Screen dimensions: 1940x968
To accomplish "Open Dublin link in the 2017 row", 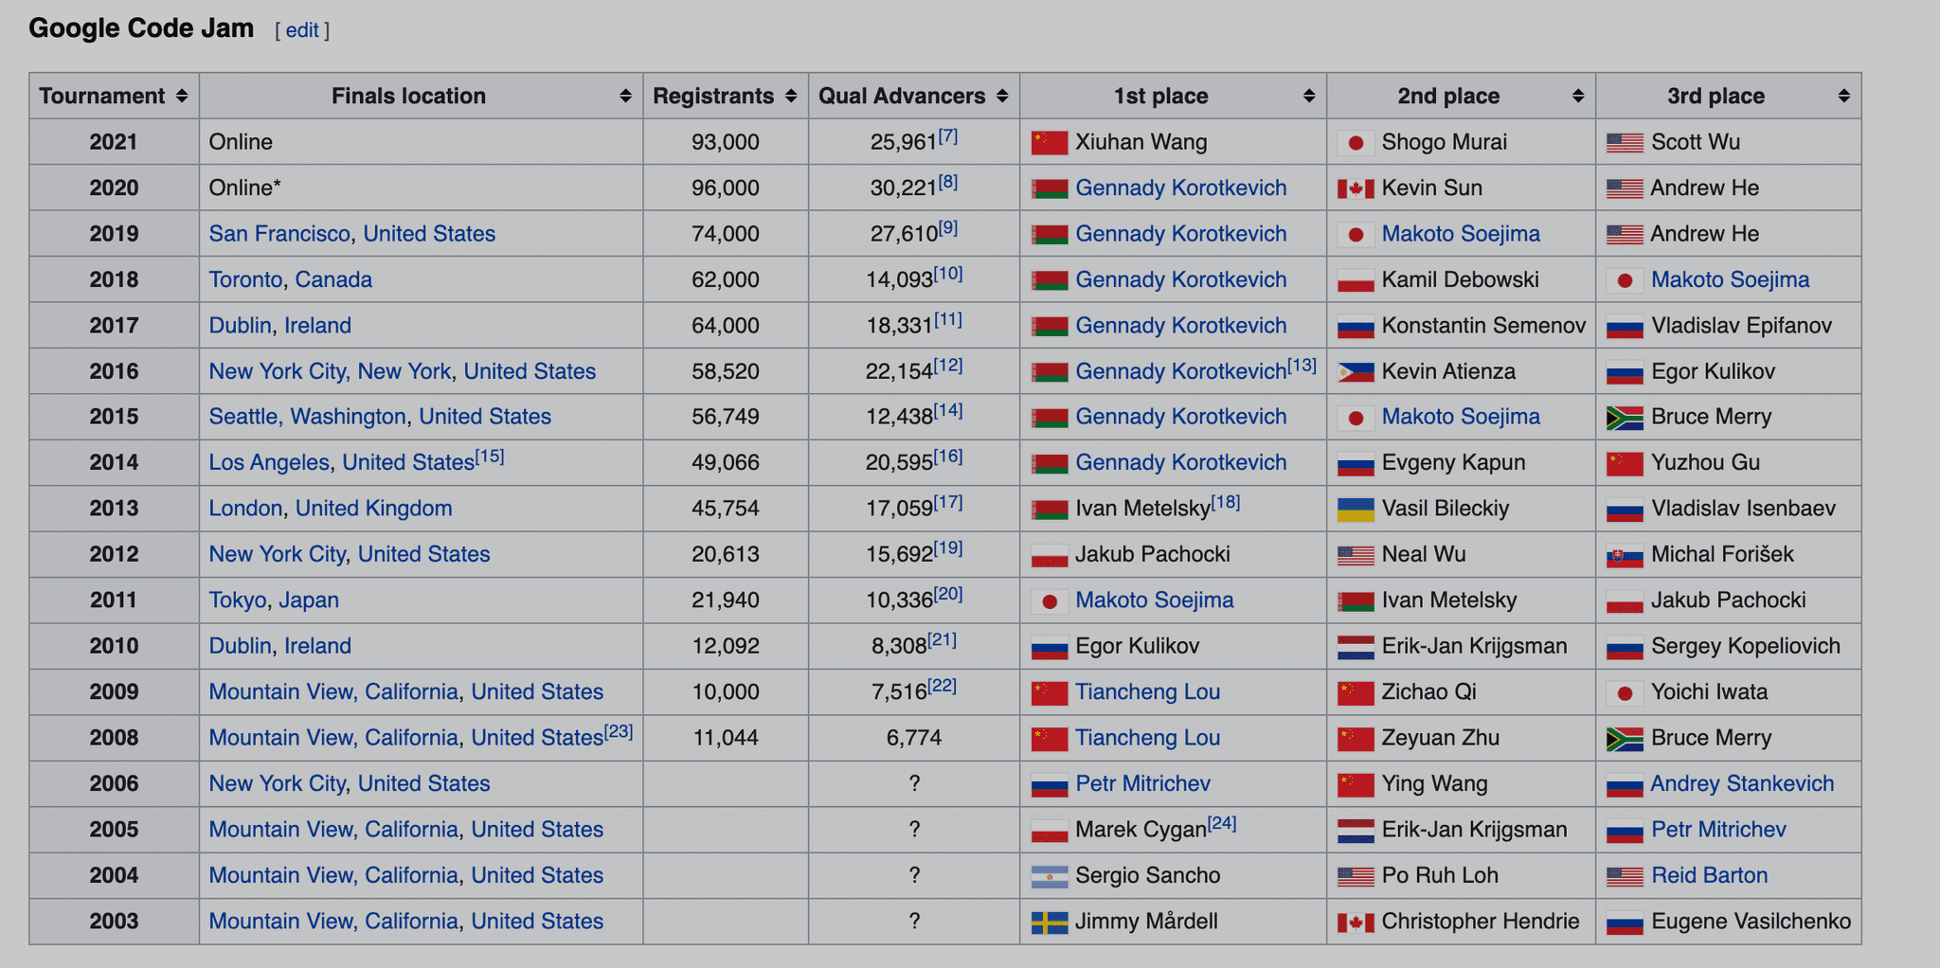I will point(241,326).
